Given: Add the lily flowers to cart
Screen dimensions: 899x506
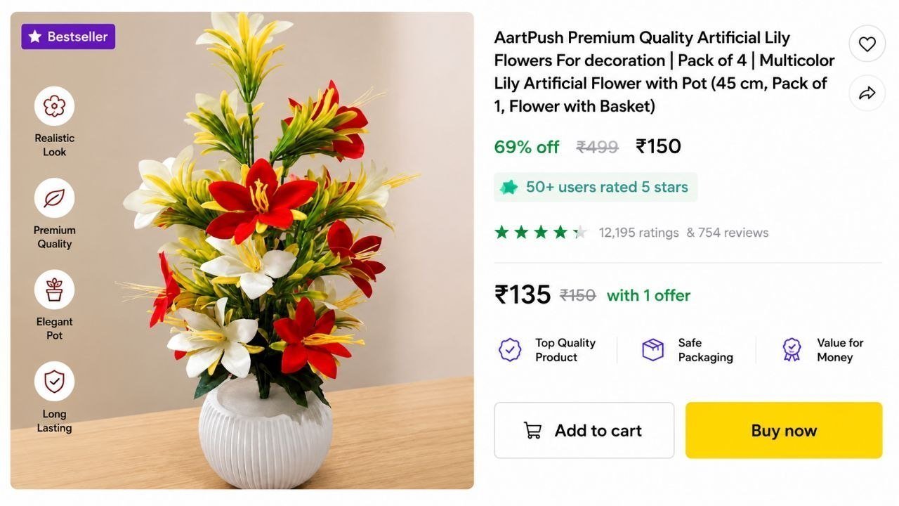Looking at the screenshot, I should point(584,430).
